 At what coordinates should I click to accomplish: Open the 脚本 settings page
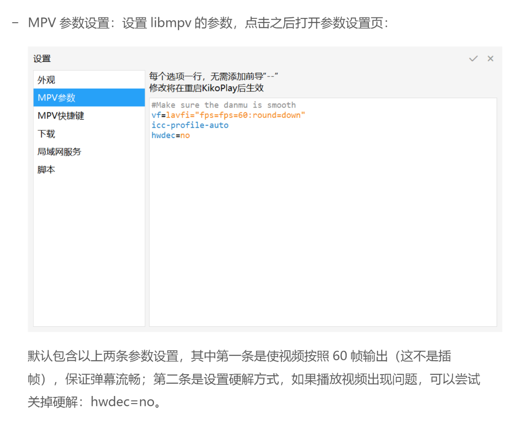89,169
